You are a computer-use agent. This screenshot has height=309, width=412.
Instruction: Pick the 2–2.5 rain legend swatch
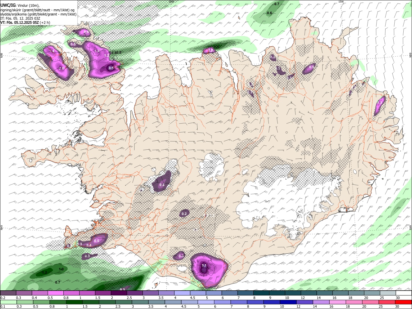[107, 302]
